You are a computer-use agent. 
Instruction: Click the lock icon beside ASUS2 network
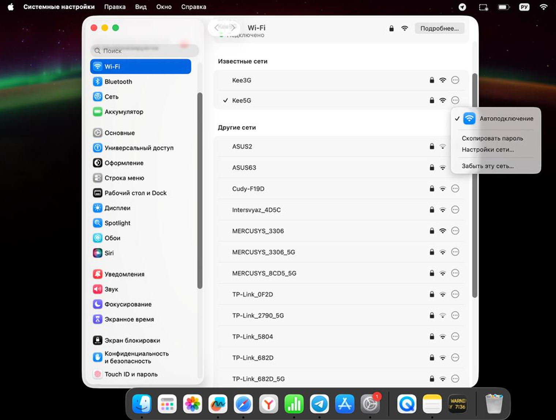(432, 146)
